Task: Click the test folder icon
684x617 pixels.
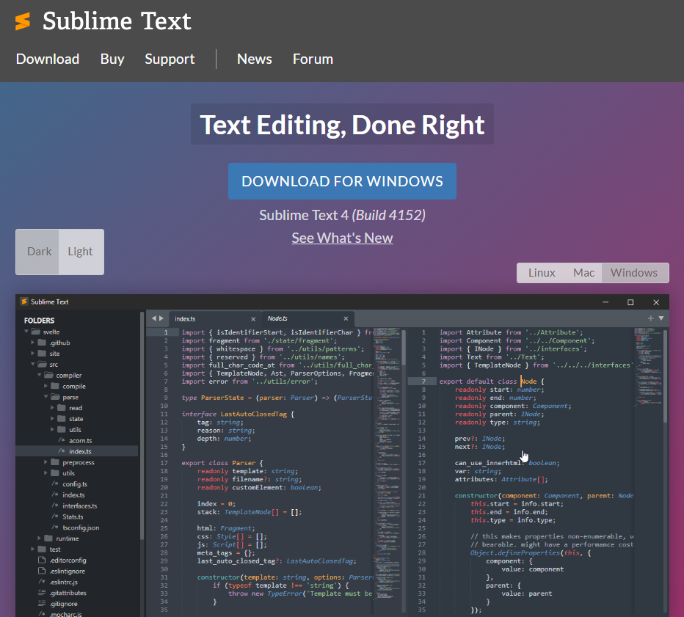Action: click(x=42, y=550)
